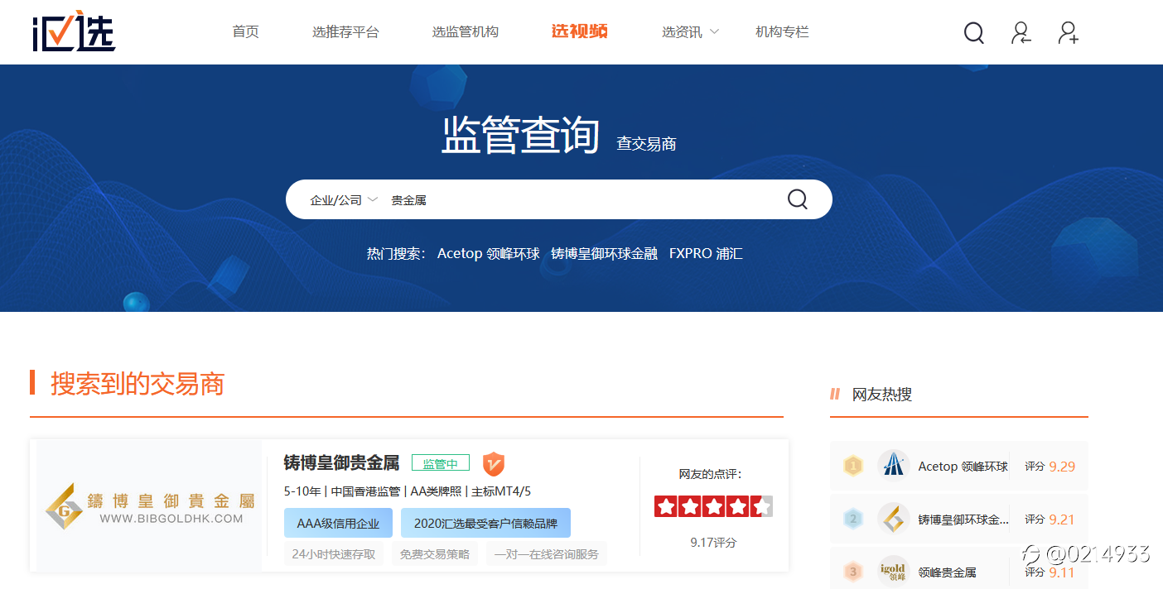The image size is (1163, 589).
Task: Click the 网友热搜 heading
Action: (x=882, y=394)
